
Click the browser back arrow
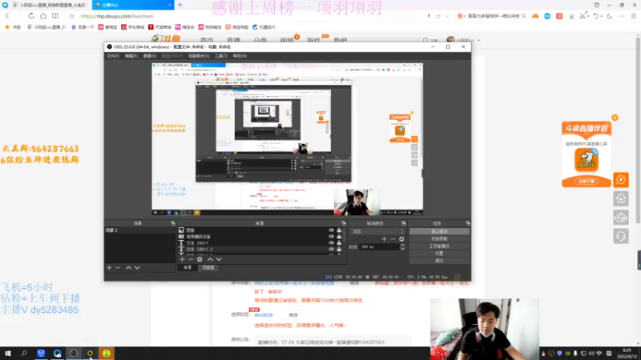(7, 16)
